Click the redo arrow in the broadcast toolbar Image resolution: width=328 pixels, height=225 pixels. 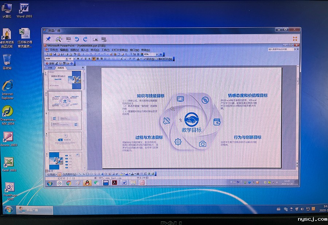(85, 39)
